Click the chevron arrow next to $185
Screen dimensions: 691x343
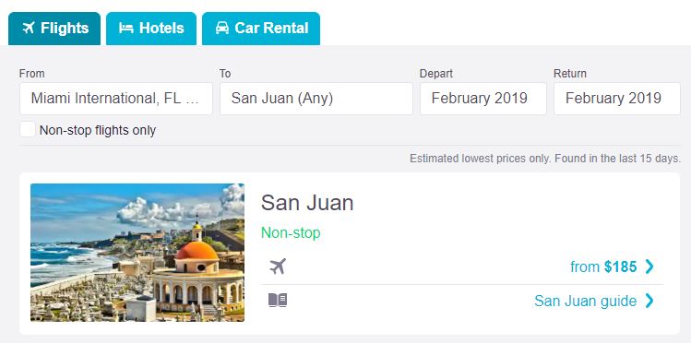pyautogui.click(x=649, y=266)
